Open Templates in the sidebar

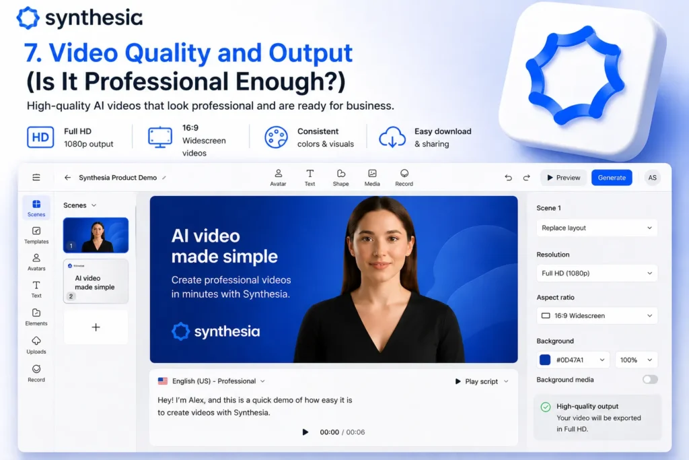pyautogui.click(x=36, y=235)
